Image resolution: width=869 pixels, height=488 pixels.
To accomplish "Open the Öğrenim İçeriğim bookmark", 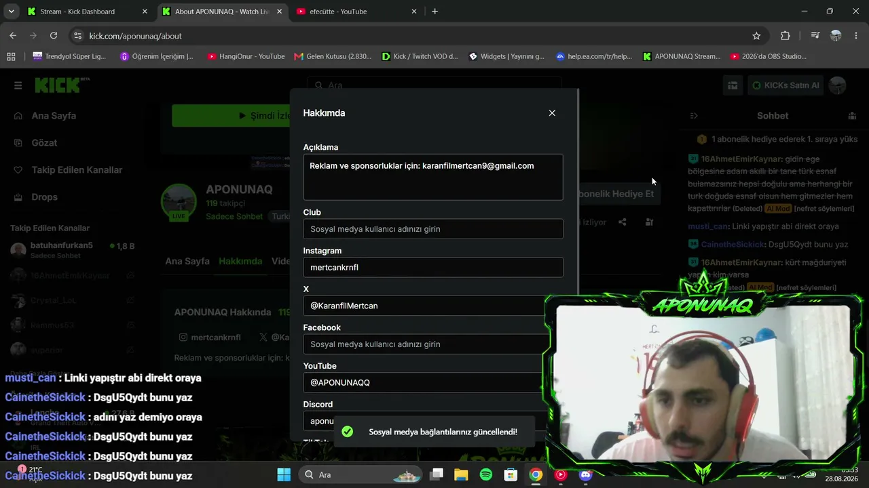I will pyautogui.click(x=157, y=57).
